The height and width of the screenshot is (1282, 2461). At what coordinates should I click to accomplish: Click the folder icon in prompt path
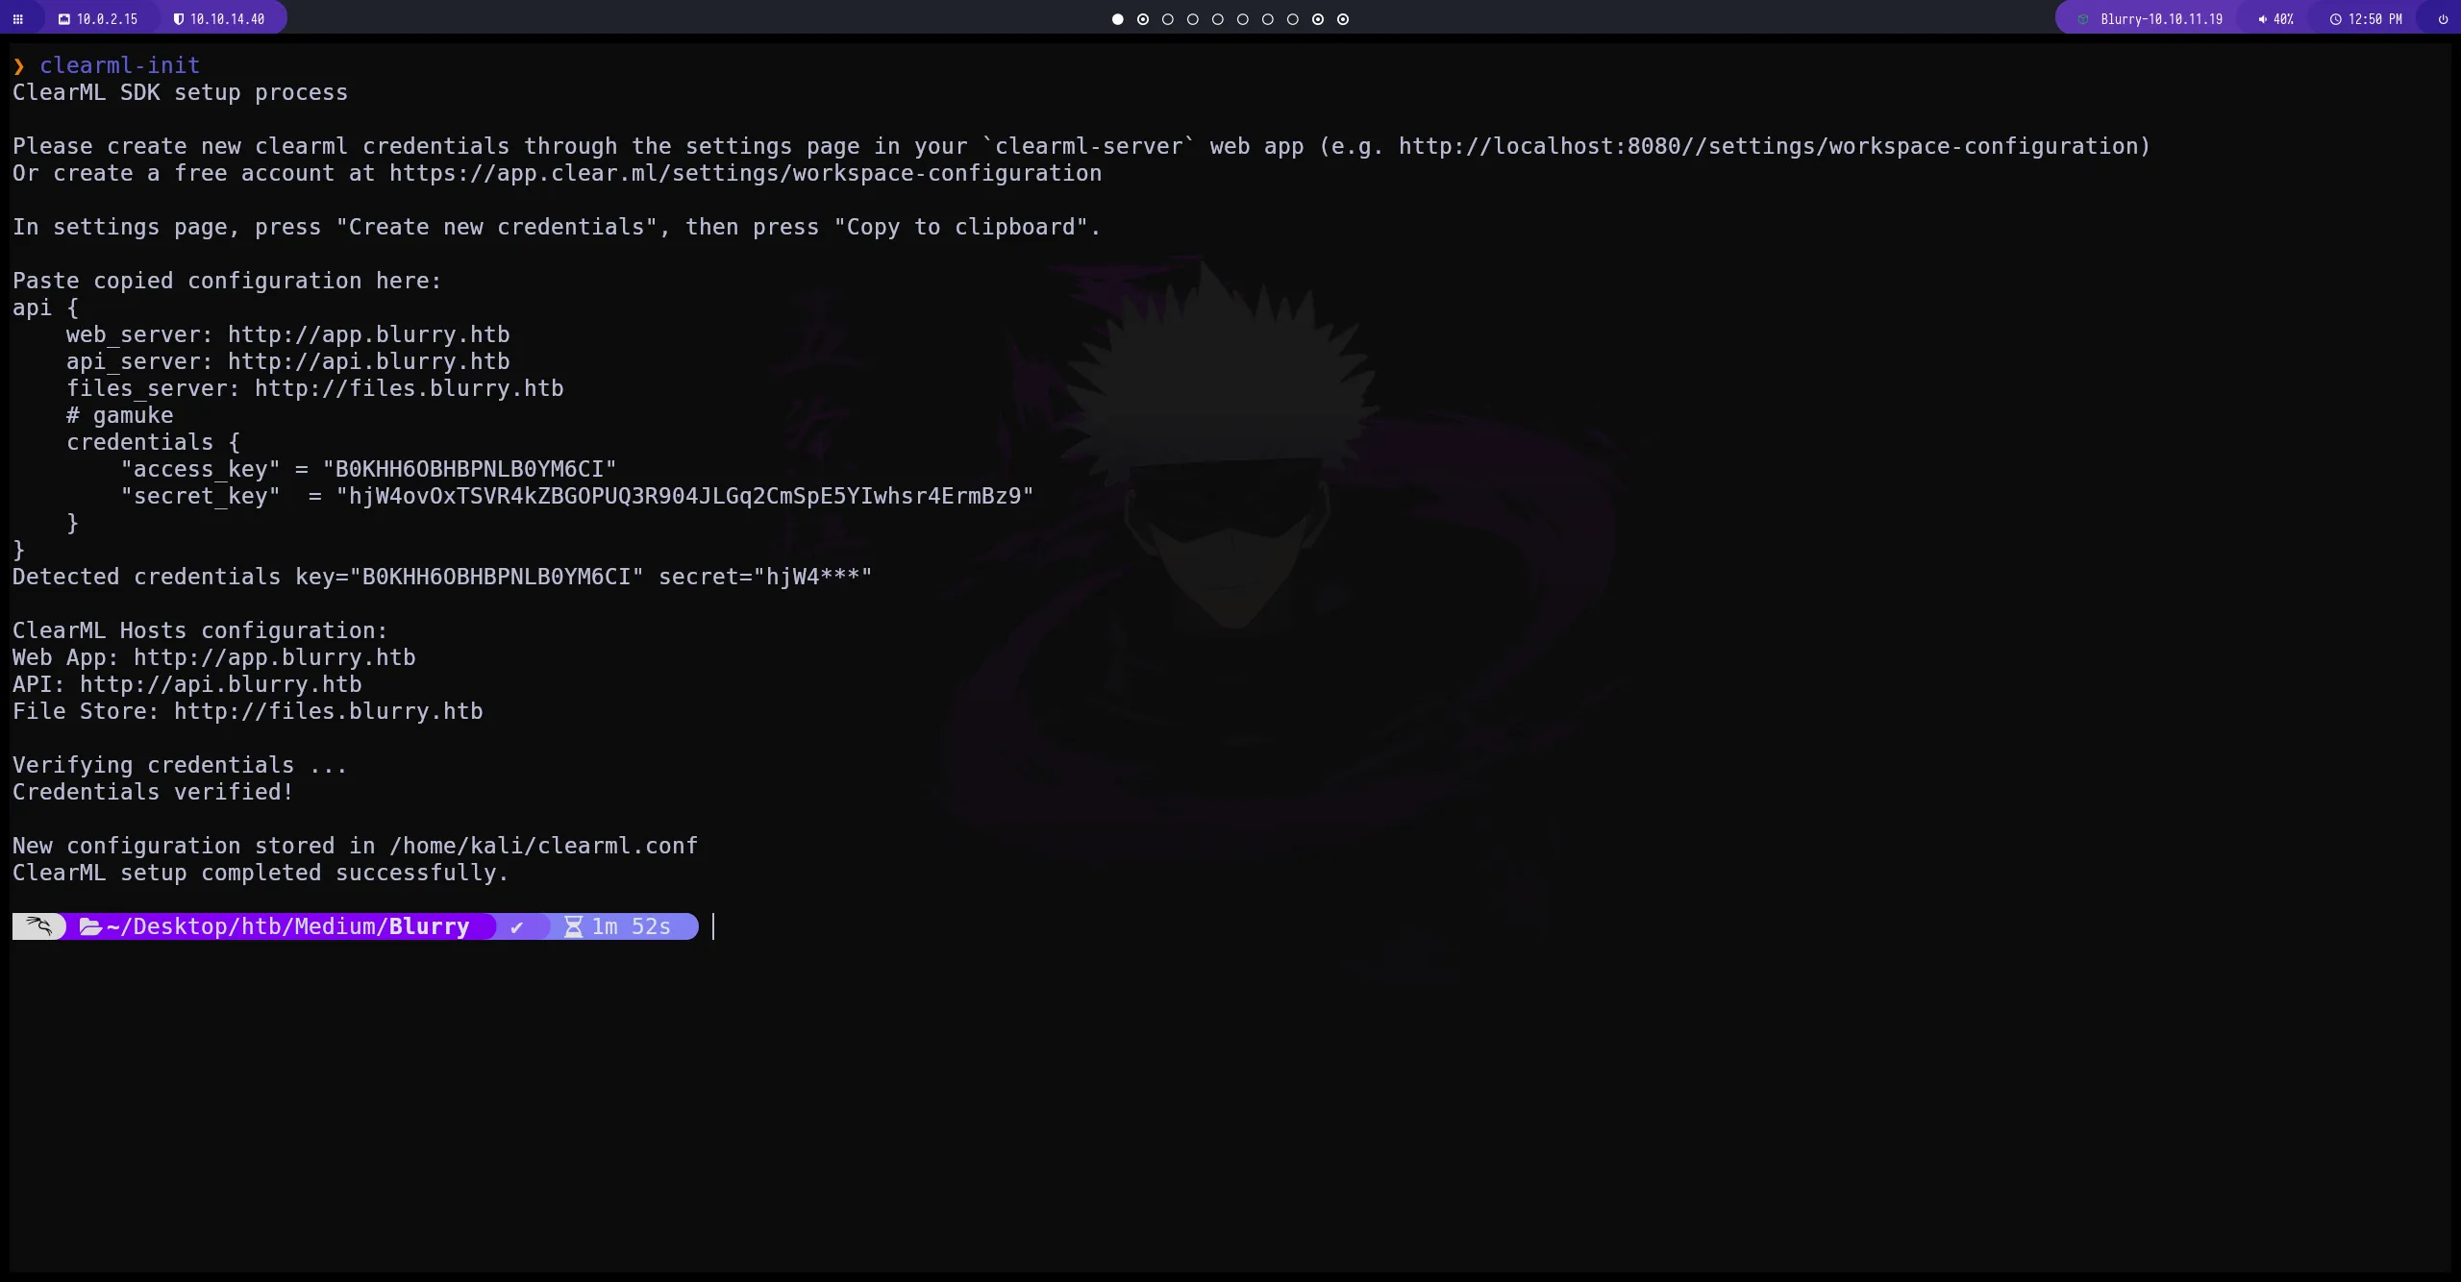click(90, 926)
